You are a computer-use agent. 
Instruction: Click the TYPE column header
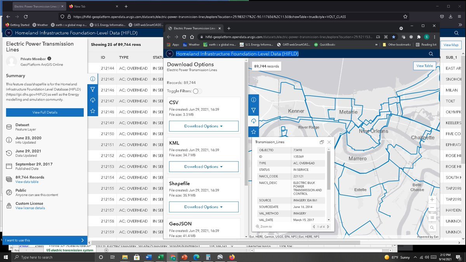[123, 57]
